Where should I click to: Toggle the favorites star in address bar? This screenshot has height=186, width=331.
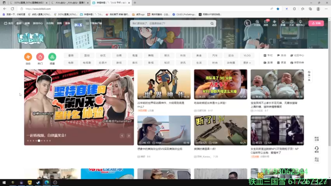(278, 9)
